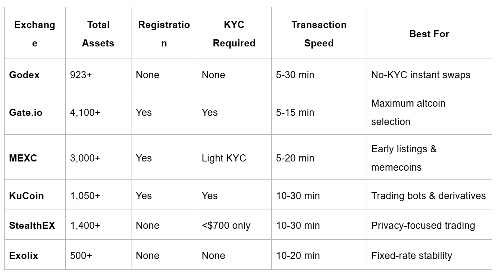Image resolution: width=496 pixels, height=274 pixels.
Task: Click the Light KYC cell
Action: click(x=224, y=158)
